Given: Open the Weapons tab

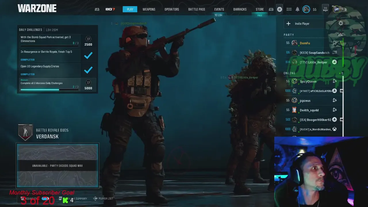Looking at the screenshot, I should click(149, 9).
